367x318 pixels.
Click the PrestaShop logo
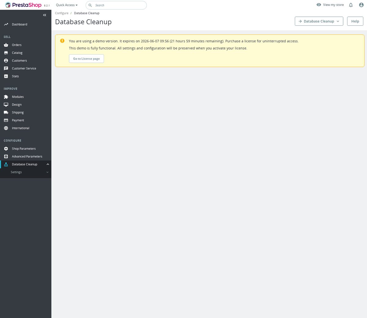coord(23,5)
